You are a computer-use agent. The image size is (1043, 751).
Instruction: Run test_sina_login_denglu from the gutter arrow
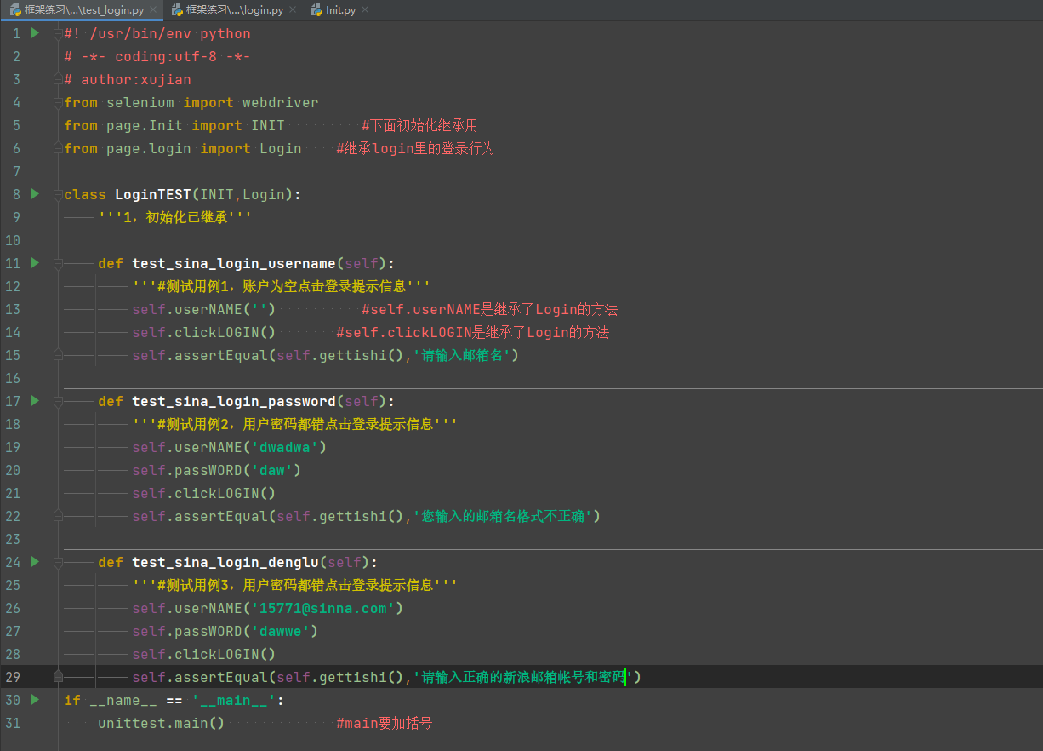coord(35,562)
